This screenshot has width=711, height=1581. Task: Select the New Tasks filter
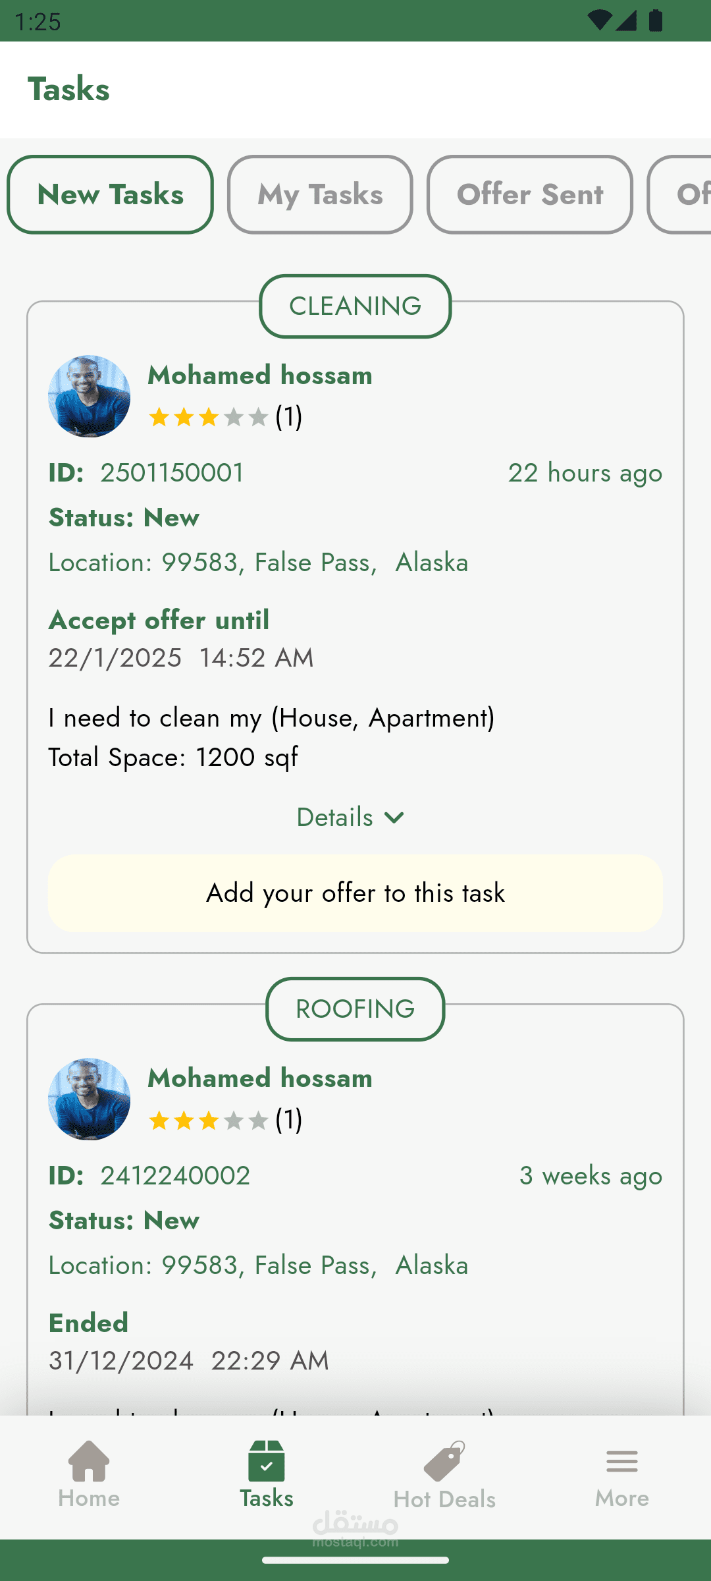(110, 194)
